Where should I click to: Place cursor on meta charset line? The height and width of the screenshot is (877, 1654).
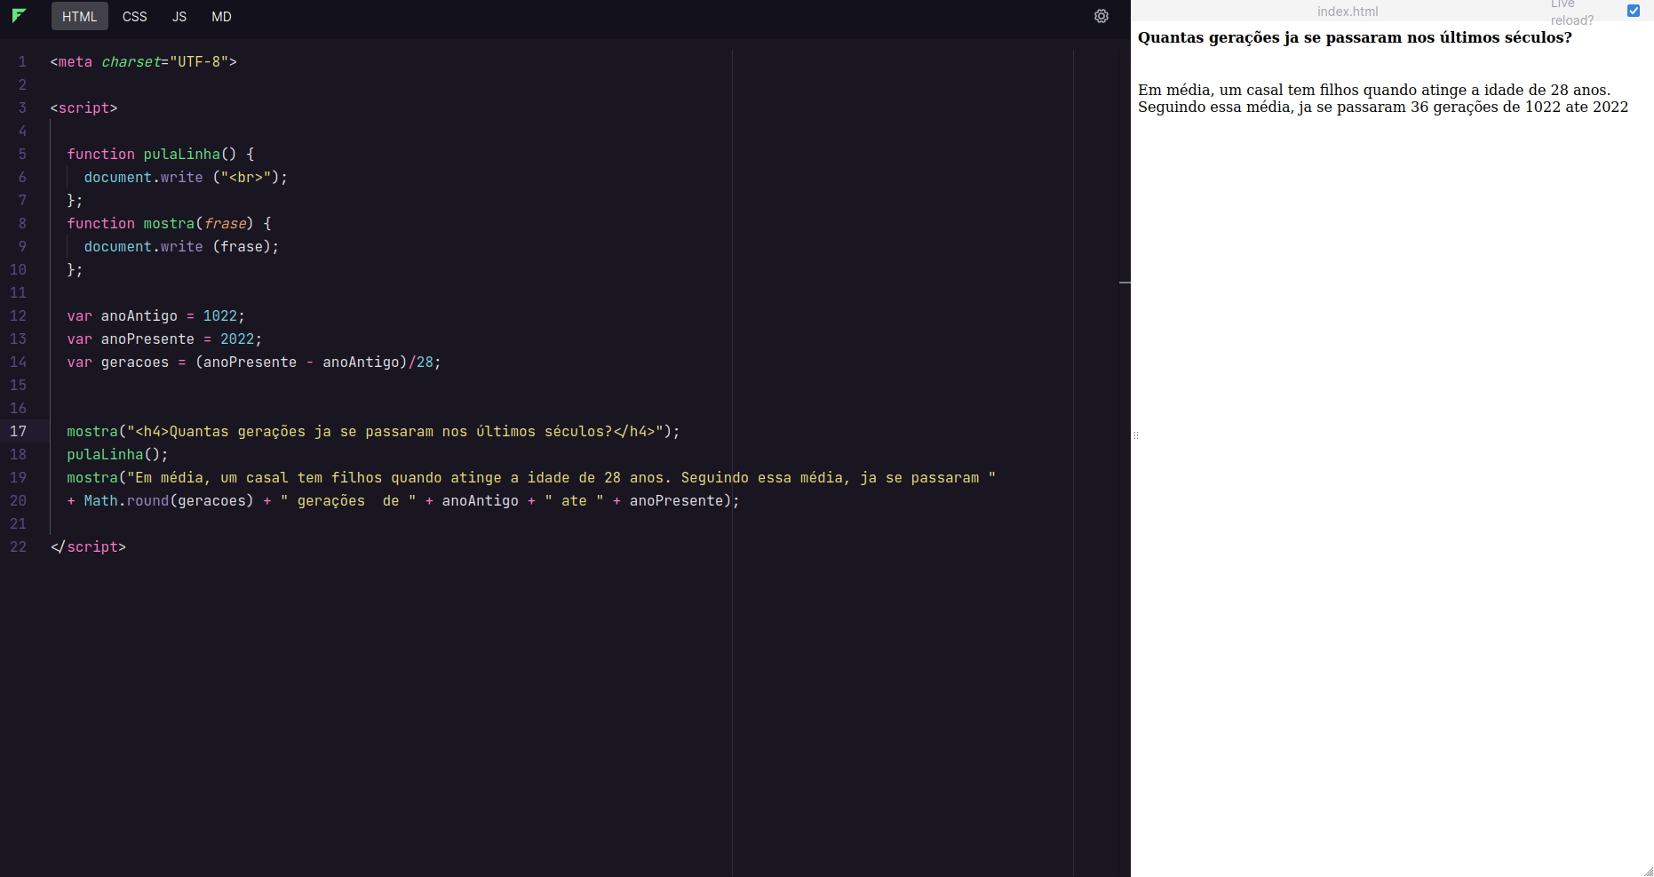pyautogui.click(x=144, y=61)
